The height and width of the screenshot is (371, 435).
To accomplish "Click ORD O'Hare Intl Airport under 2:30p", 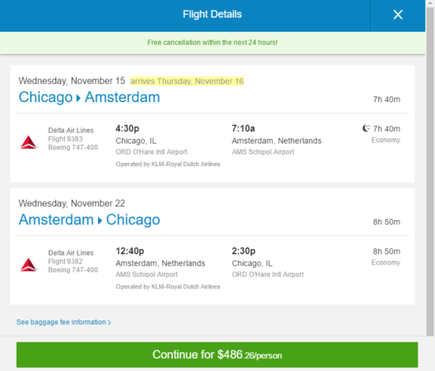I will point(267,274).
